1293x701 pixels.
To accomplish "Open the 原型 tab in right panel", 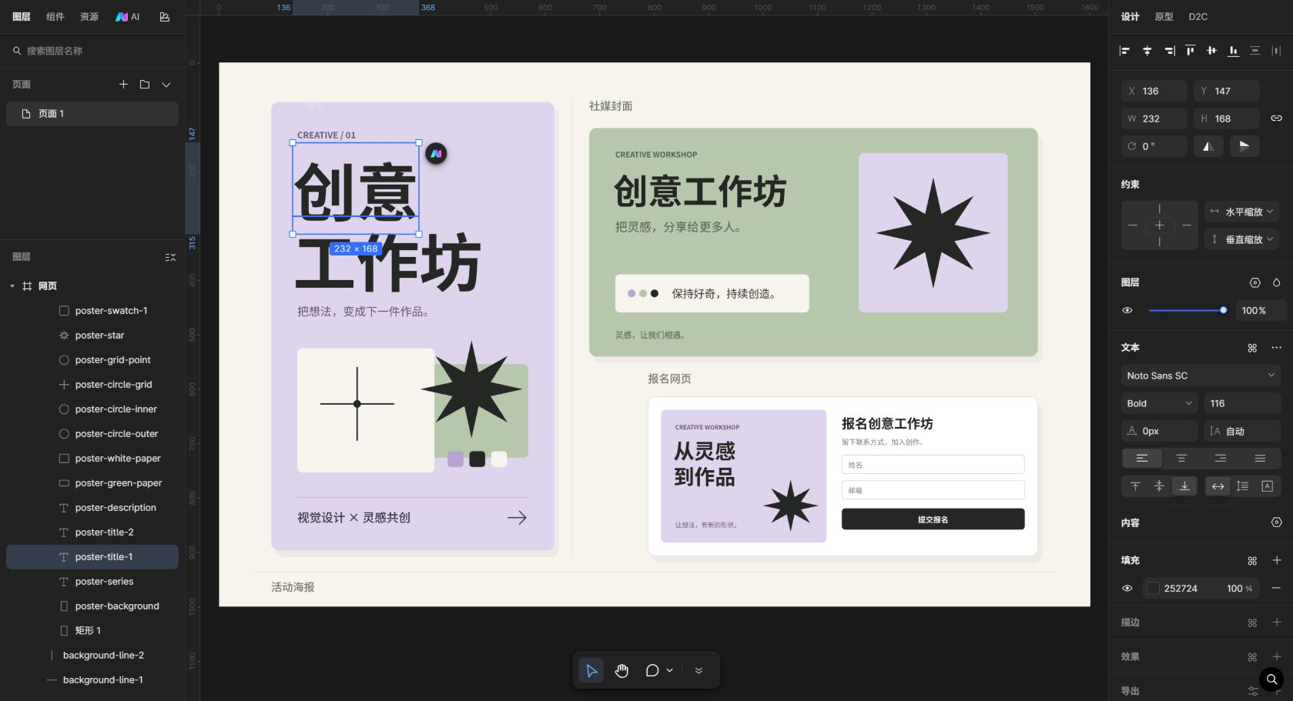I will click(x=1164, y=17).
